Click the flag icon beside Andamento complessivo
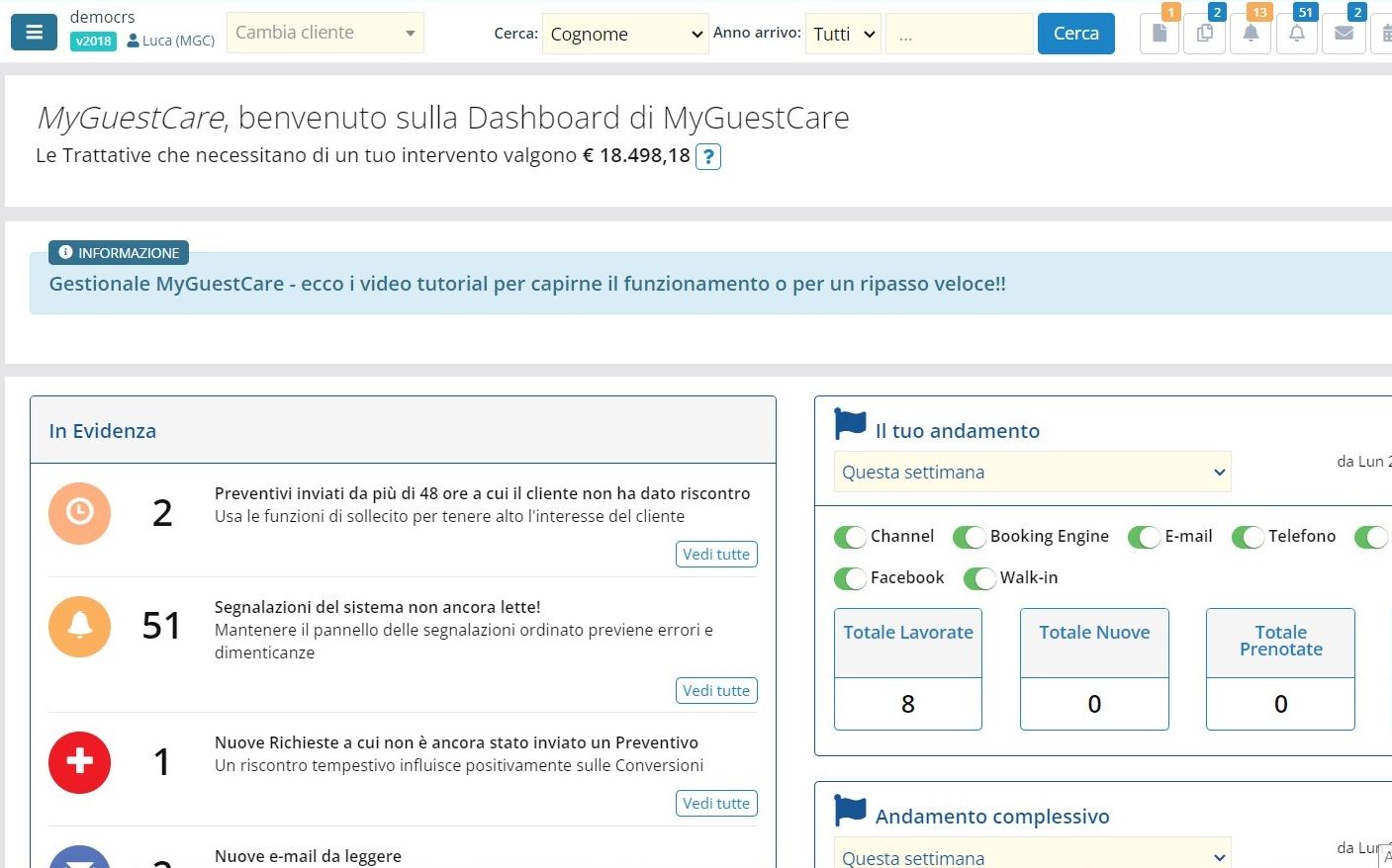 [850, 810]
